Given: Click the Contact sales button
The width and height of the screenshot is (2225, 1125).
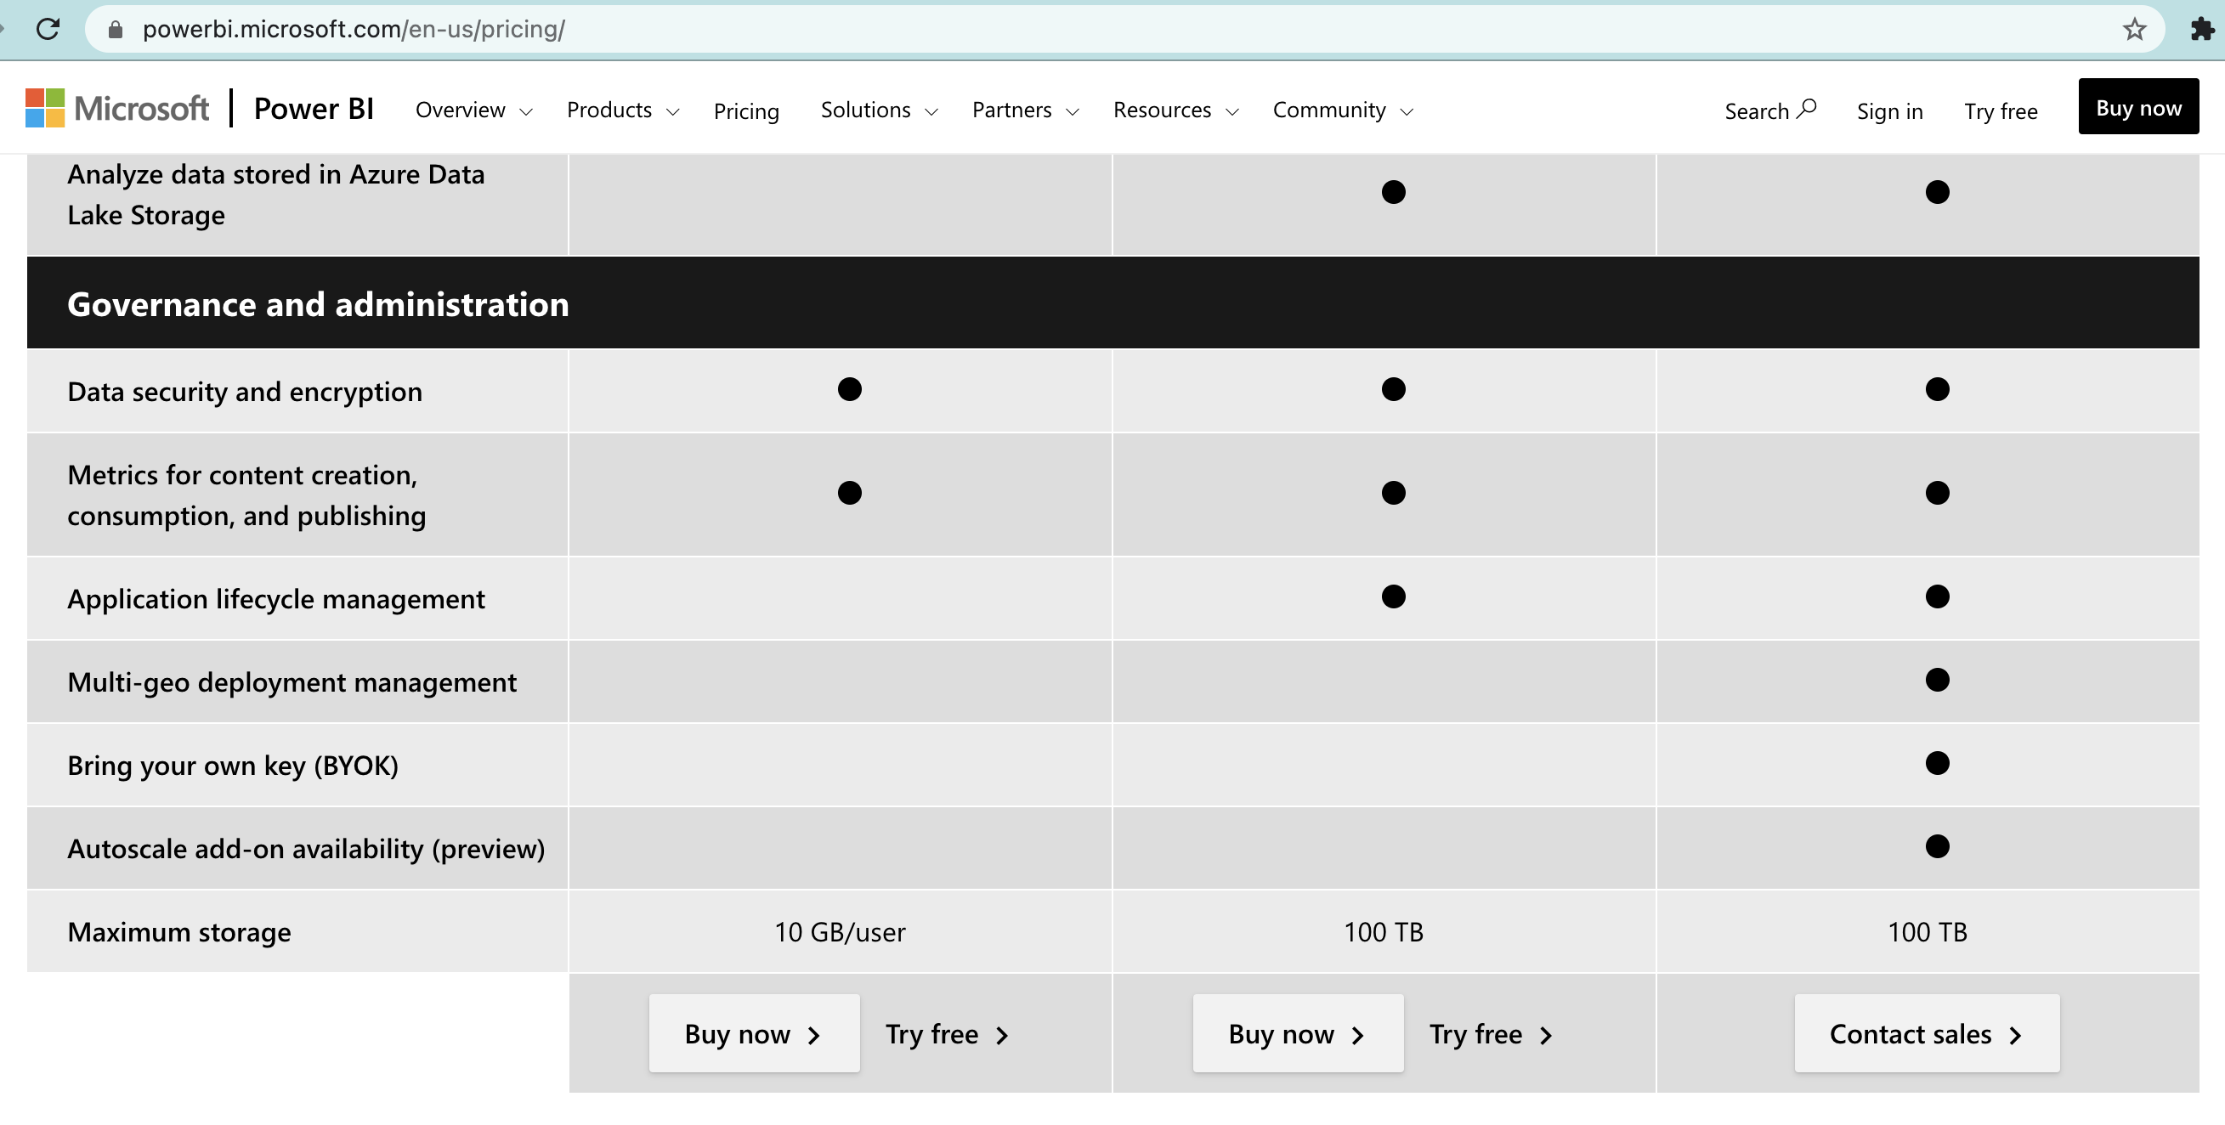Looking at the screenshot, I should click(1927, 1033).
